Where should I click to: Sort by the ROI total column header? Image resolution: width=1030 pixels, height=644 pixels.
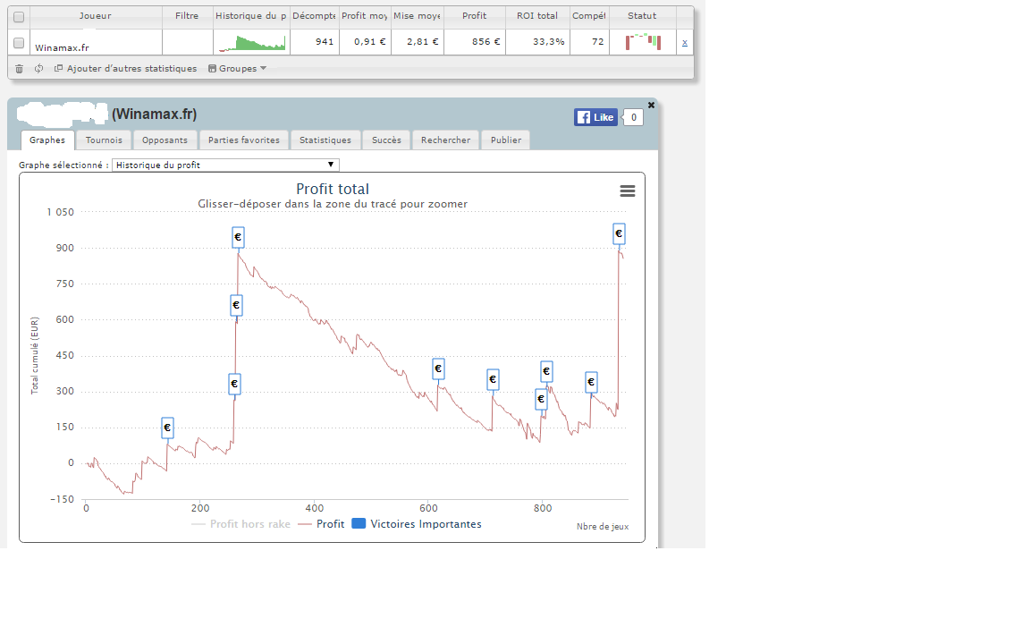pos(537,16)
